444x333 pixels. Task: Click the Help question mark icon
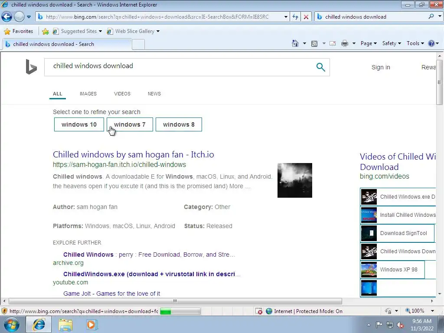pyautogui.click(x=431, y=43)
